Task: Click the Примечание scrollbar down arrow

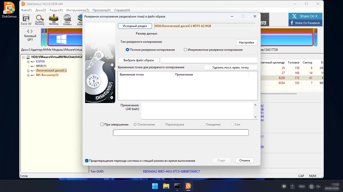Action: tap(255, 117)
